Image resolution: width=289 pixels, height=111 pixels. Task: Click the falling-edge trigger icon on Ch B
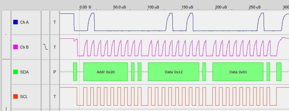click(45, 47)
